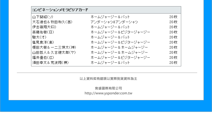Open the http://www.ysponder.com.tw link
The height and width of the screenshot is (113, 212).
(109, 93)
